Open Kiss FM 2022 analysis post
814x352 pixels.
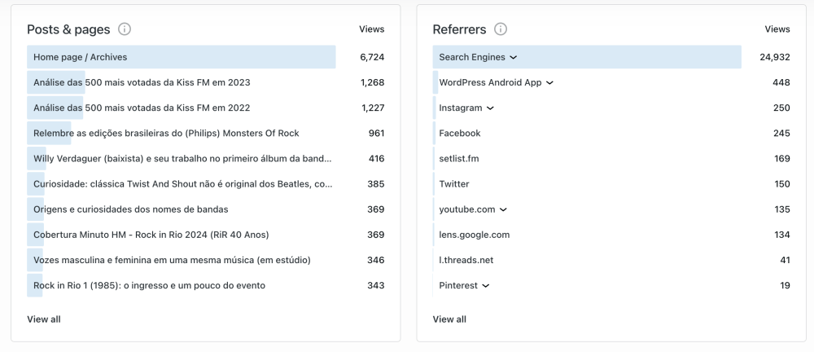(x=142, y=108)
